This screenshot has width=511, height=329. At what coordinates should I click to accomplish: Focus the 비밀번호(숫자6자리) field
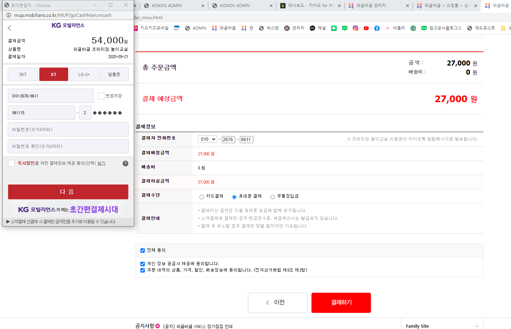click(x=68, y=129)
